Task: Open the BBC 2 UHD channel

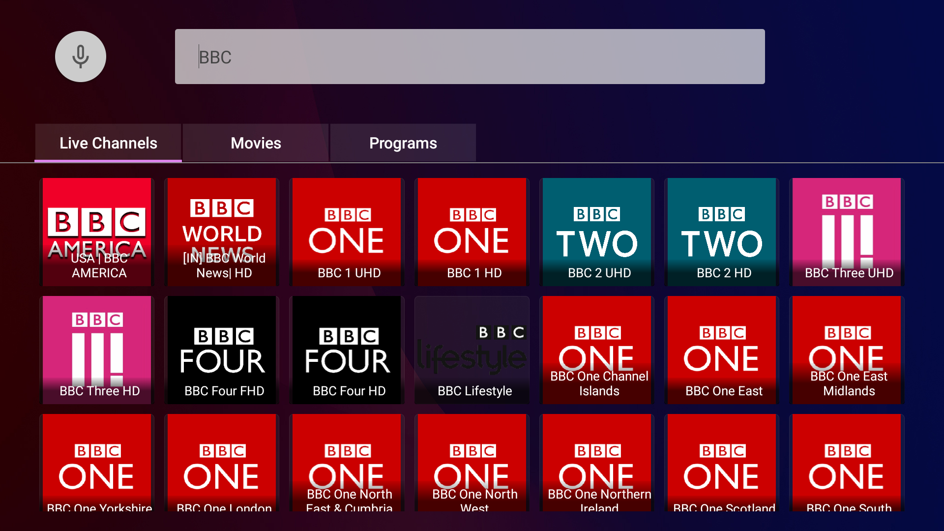Action: [596, 232]
